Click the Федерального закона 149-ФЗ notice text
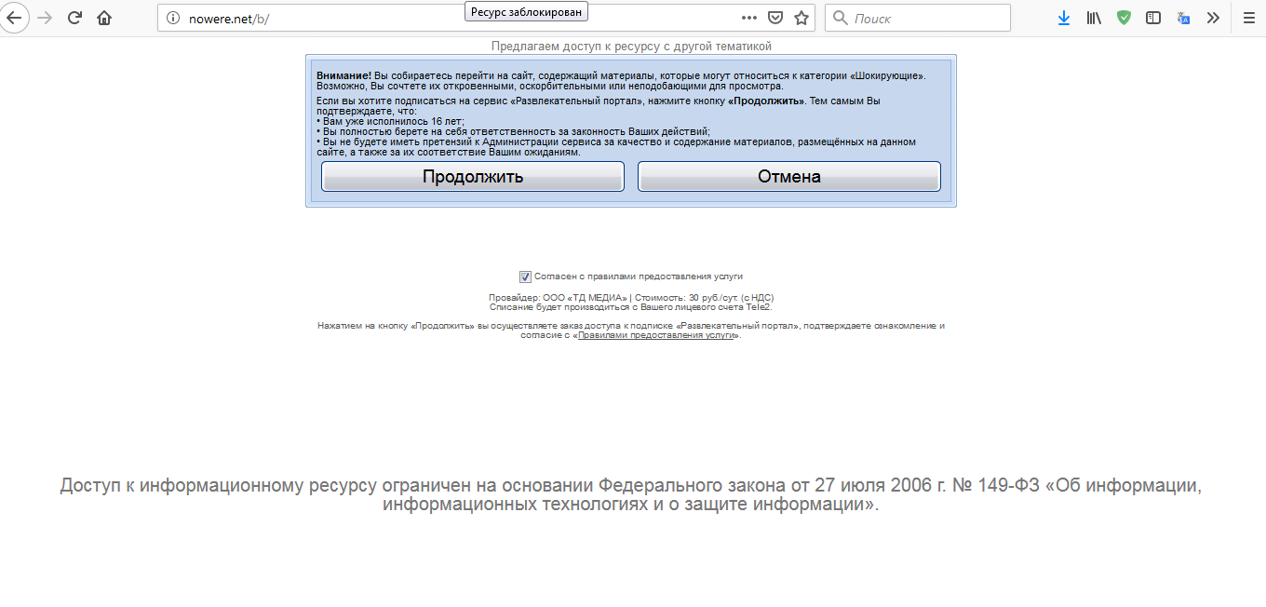The width and height of the screenshot is (1266, 607). (x=631, y=495)
